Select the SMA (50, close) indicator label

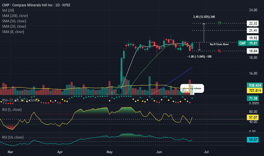pyautogui.click(x=14, y=21)
